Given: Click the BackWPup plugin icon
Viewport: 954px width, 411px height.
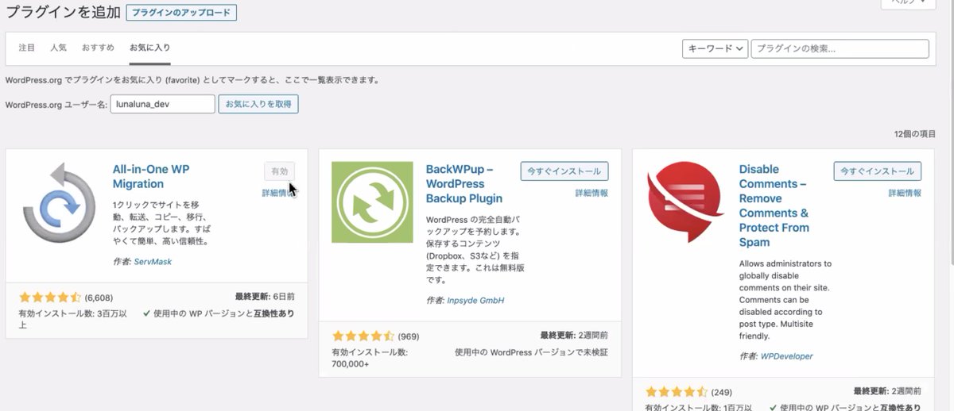Looking at the screenshot, I should pyautogui.click(x=372, y=202).
